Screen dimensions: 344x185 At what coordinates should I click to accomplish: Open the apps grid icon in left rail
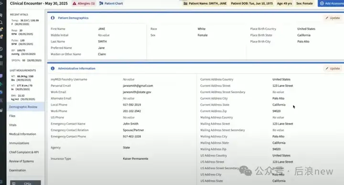click(1, 63)
